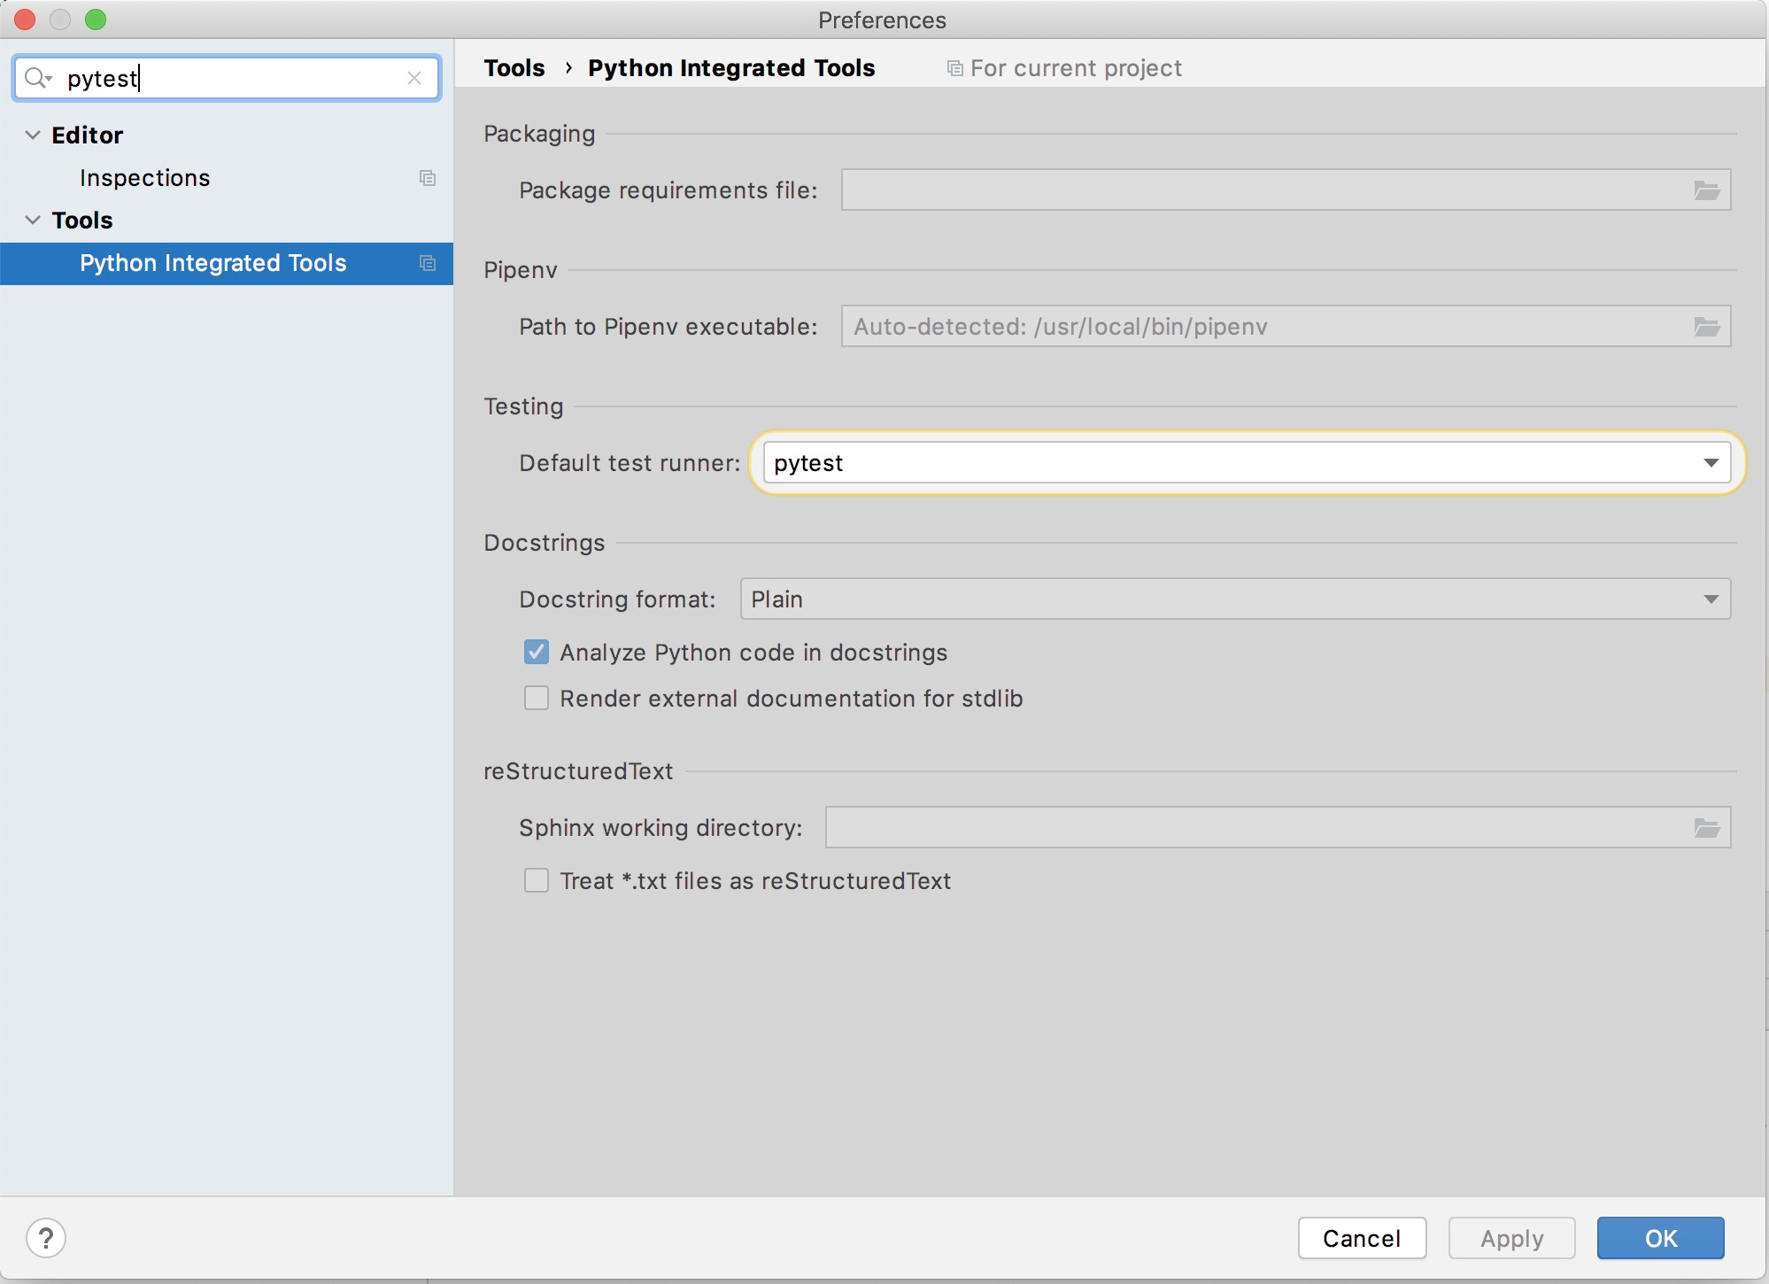Select Inspections in the settings tree
Image resolution: width=1769 pixels, height=1284 pixels.
click(x=144, y=178)
